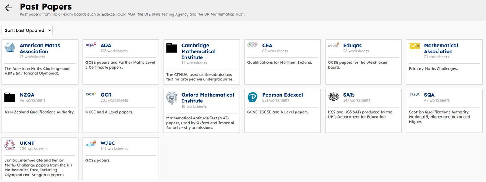The image size is (486, 182).
Task: Click the '85 worksheets' count text
Action: pyautogui.click(x=275, y=51)
